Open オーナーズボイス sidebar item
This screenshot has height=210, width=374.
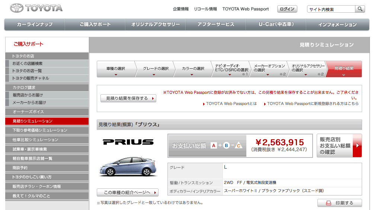[47, 112]
